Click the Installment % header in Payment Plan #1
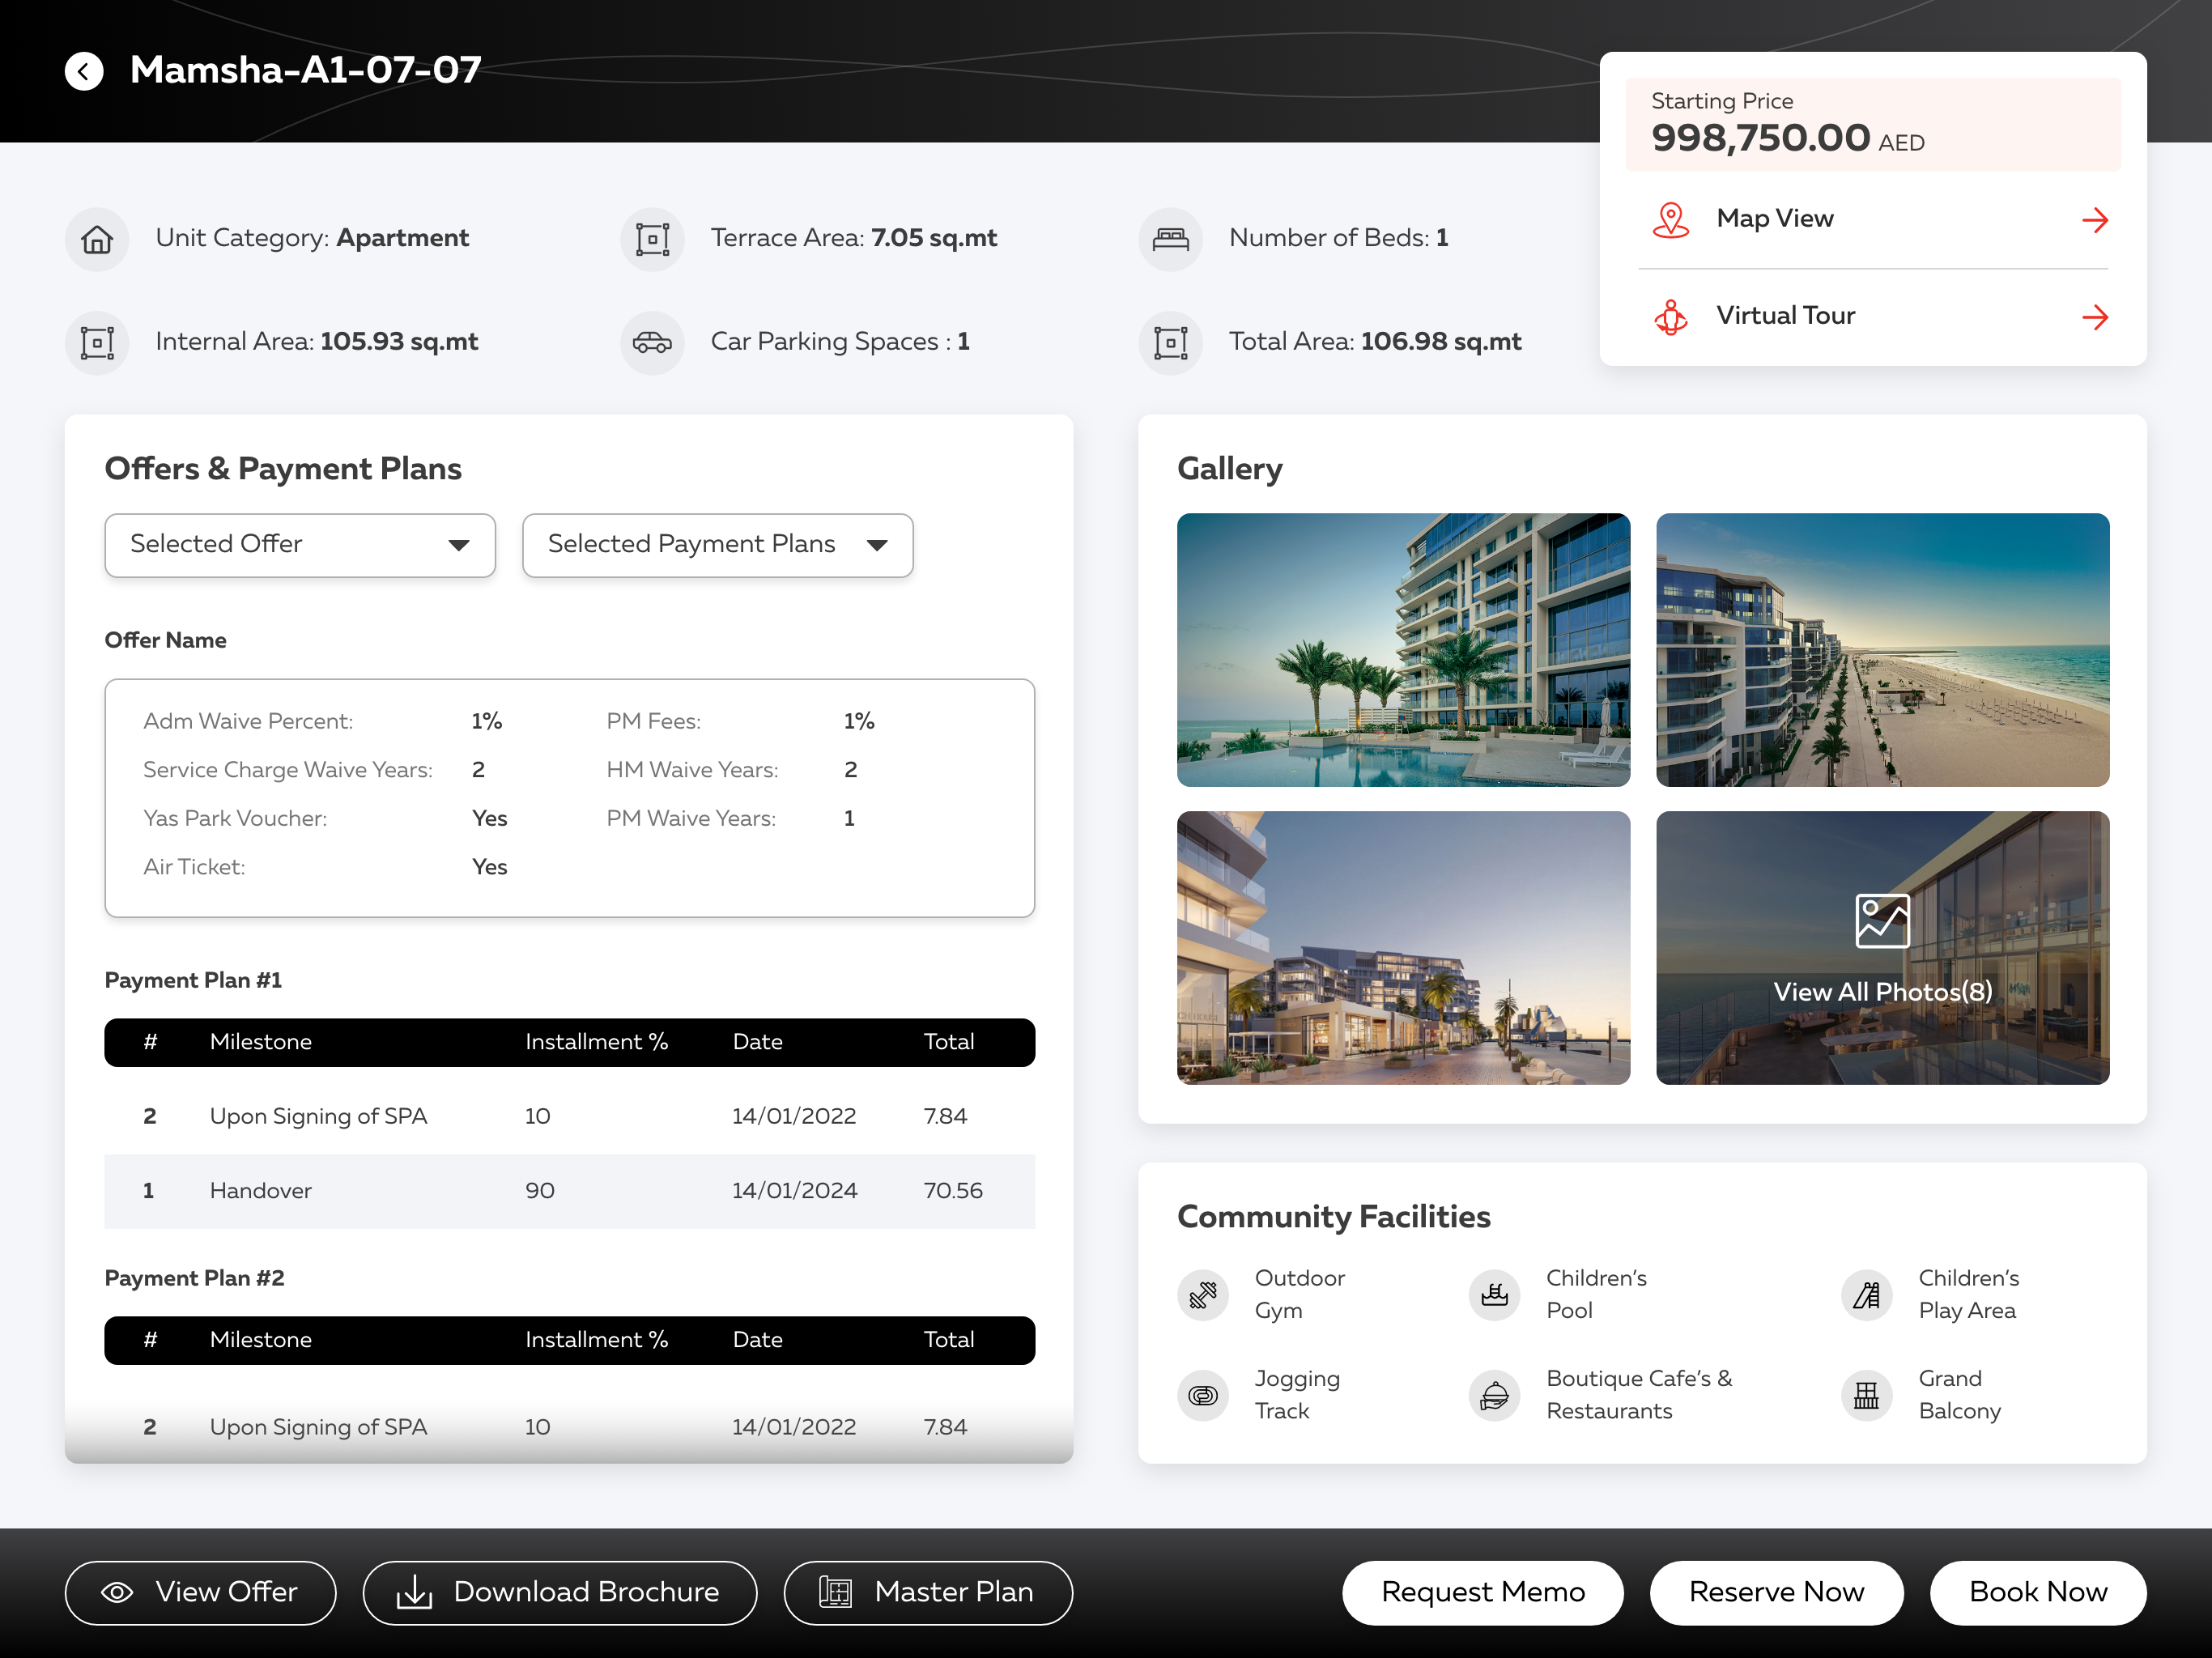Viewport: 2212px width, 1658px height. 597,1042
